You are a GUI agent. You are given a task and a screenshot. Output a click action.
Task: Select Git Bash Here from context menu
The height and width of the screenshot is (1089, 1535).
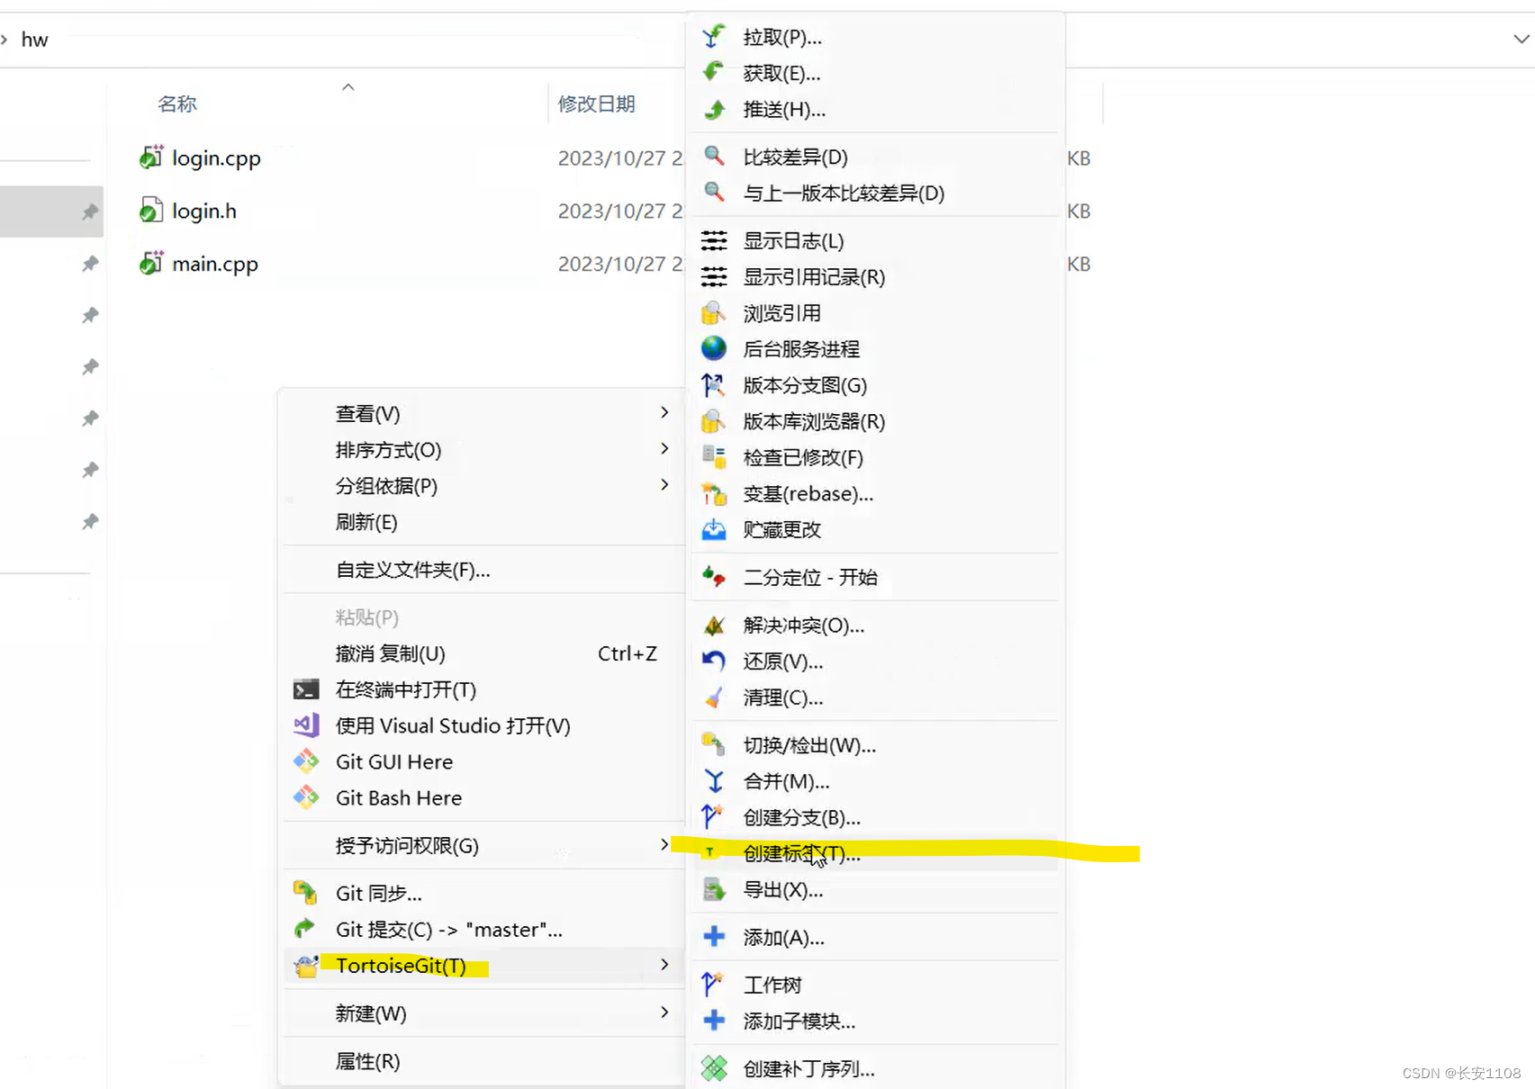(x=398, y=797)
